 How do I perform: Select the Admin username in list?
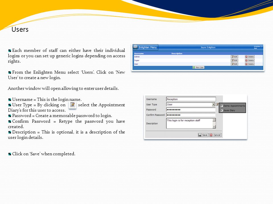[137, 57]
